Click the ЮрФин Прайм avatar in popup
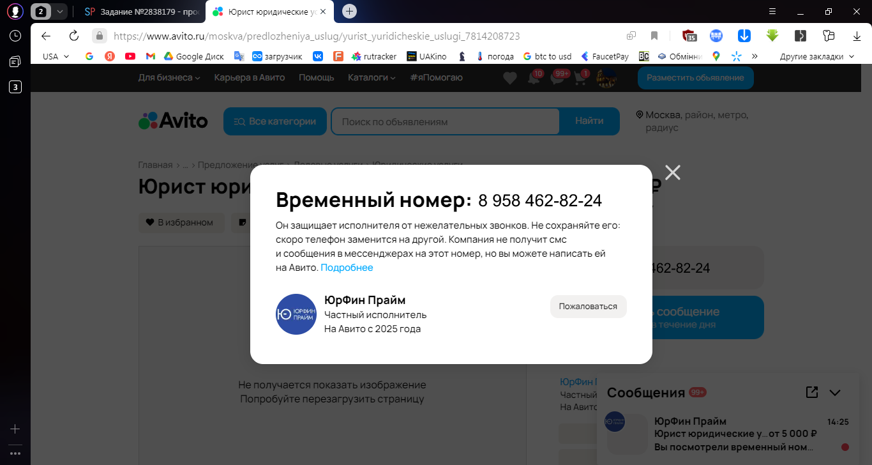The width and height of the screenshot is (872, 465). pos(296,314)
